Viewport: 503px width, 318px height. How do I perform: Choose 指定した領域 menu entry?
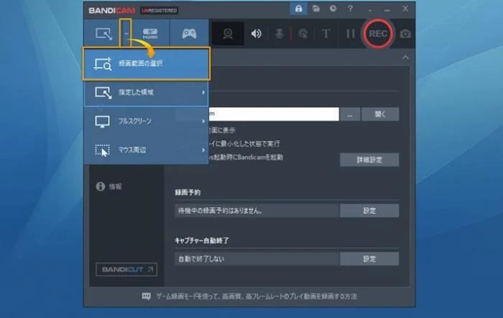(x=146, y=93)
